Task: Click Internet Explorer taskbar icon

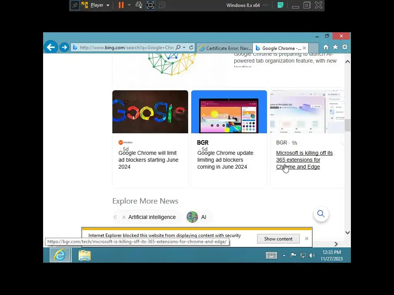Action: [x=60, y=255]
